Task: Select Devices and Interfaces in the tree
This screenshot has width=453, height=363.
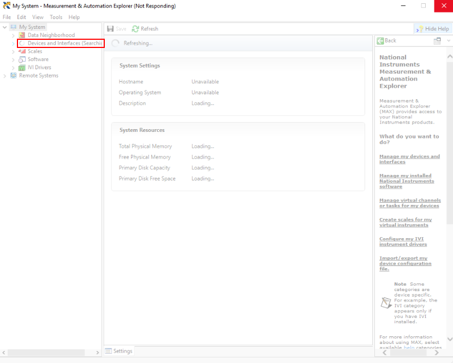Action: click(64, 43)
